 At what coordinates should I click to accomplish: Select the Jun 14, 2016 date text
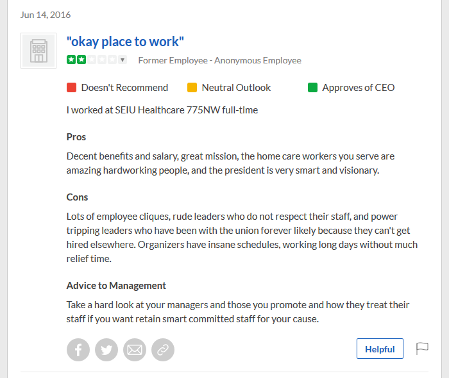pyautogui.click(x=46, y=15)
